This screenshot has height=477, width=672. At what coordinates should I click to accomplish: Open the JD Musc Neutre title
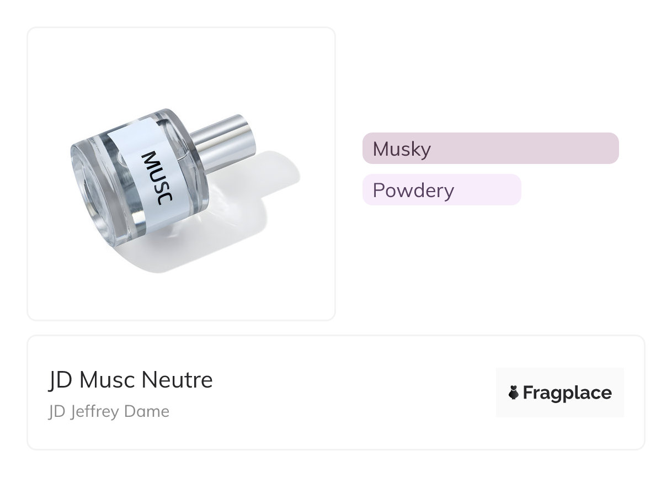pos(130,380)
